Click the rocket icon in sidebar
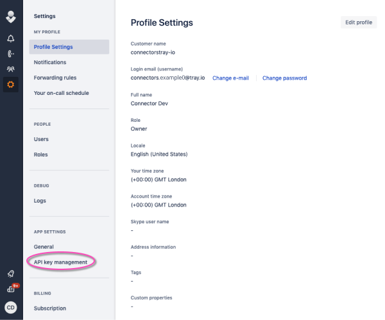 [x=11, y=274]
